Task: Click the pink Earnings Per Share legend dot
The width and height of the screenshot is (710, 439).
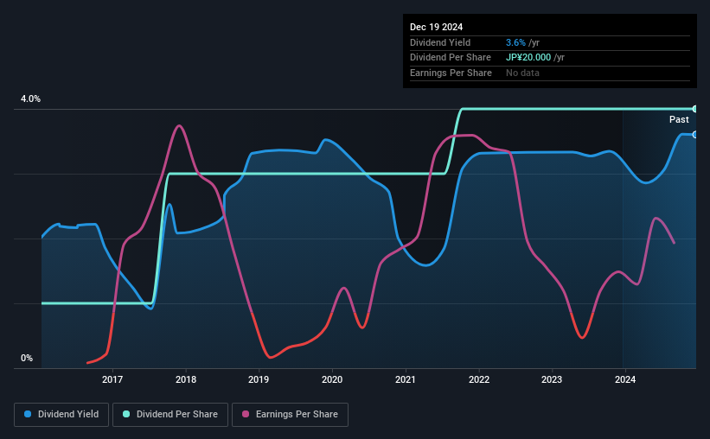Action: (x=246, y=414)
